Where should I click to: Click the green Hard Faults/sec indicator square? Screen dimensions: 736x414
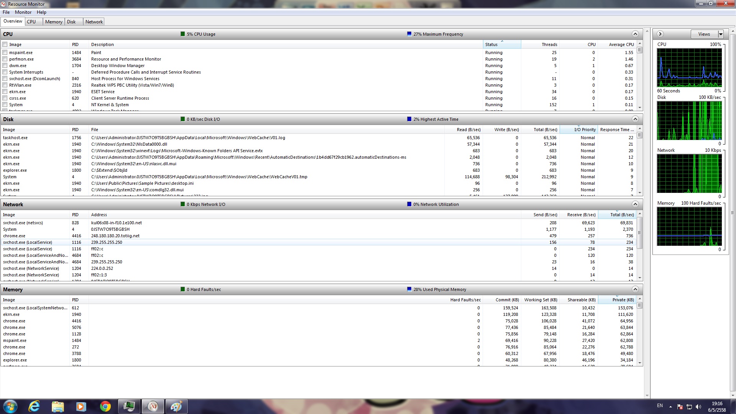(183, 289)
